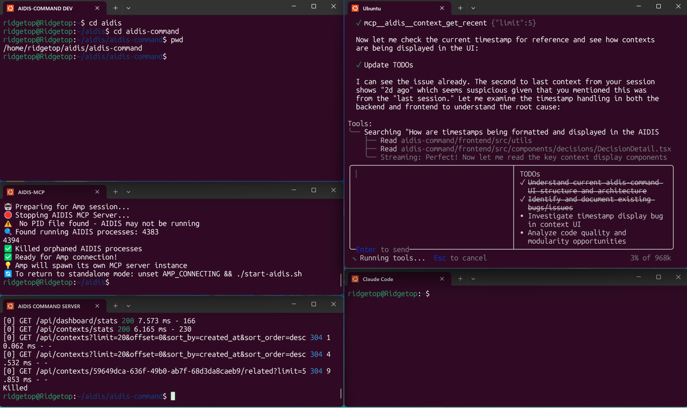This screenshot has width=687, height=408.
Task: Open profile dropdown in Ubuntu window
Action: click(473, 9)
